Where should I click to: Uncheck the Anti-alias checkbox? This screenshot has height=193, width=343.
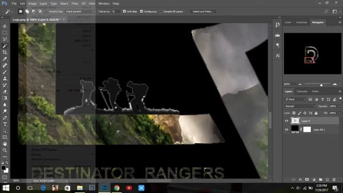(x=124, y=11)
